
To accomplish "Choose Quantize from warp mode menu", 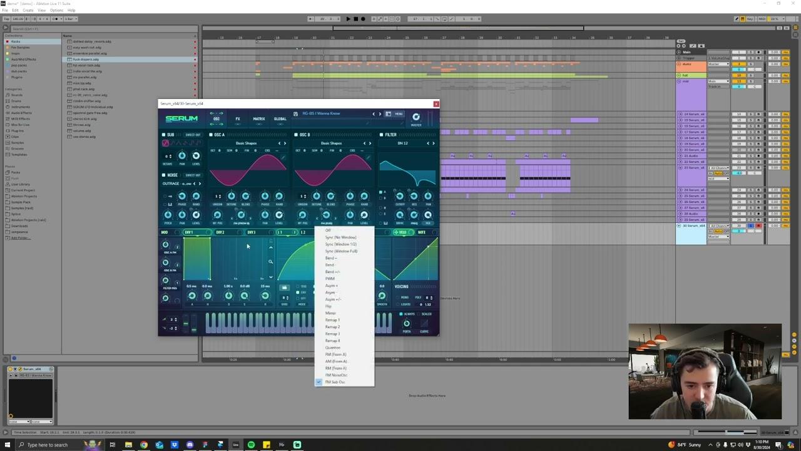I will [333, 348].
